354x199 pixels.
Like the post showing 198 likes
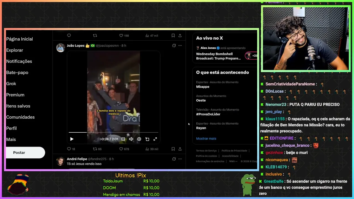pyautogui.click(x=124, y=35)
